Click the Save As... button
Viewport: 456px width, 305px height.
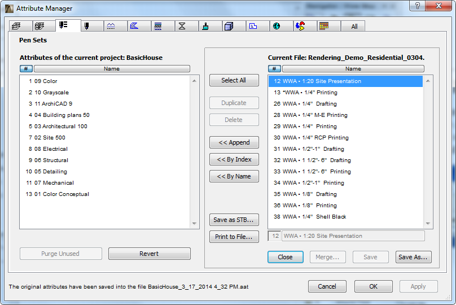(413, 257)
